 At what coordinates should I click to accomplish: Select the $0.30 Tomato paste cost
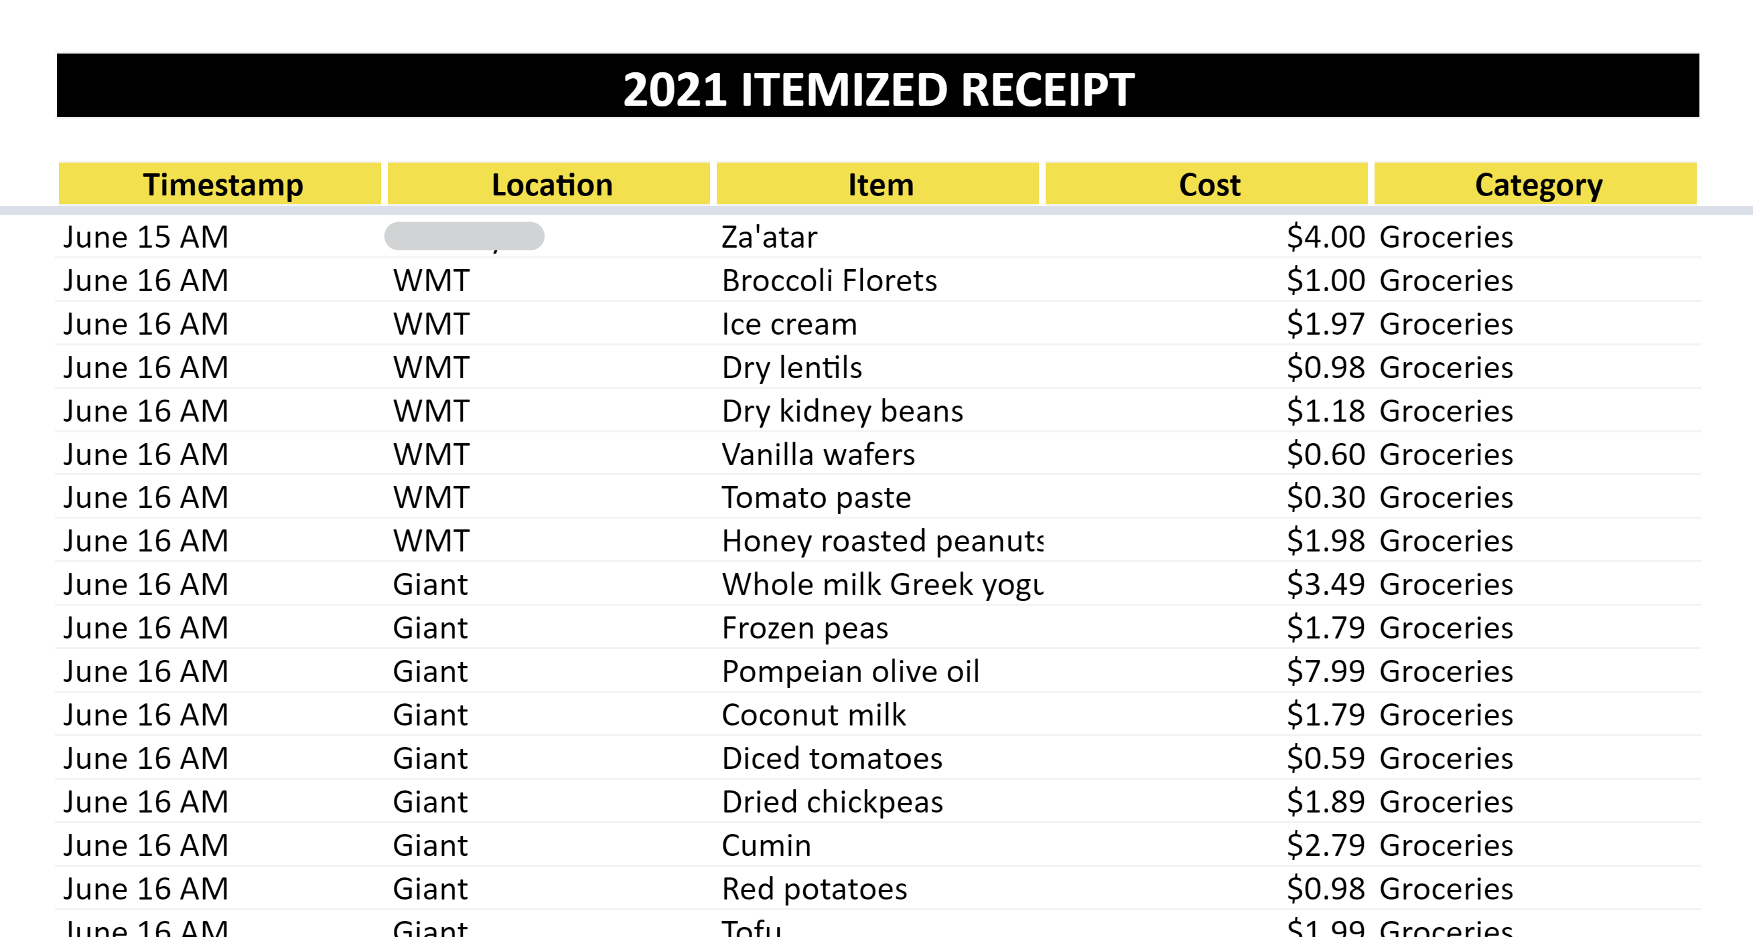tap(1325, 498)
